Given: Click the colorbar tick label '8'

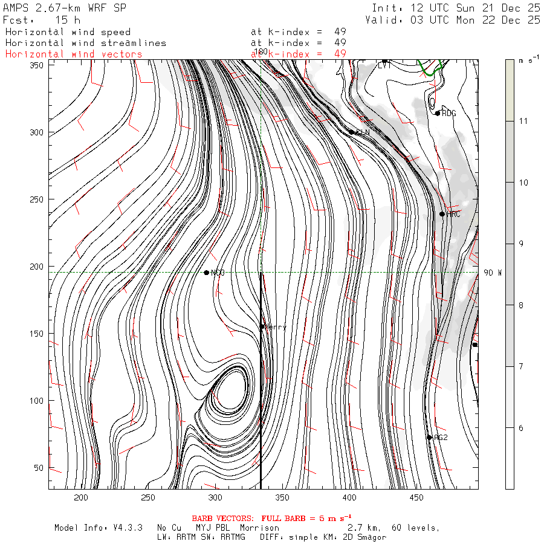Looking at the screenshot, I should pyautogui.click(x=521, y=305).
